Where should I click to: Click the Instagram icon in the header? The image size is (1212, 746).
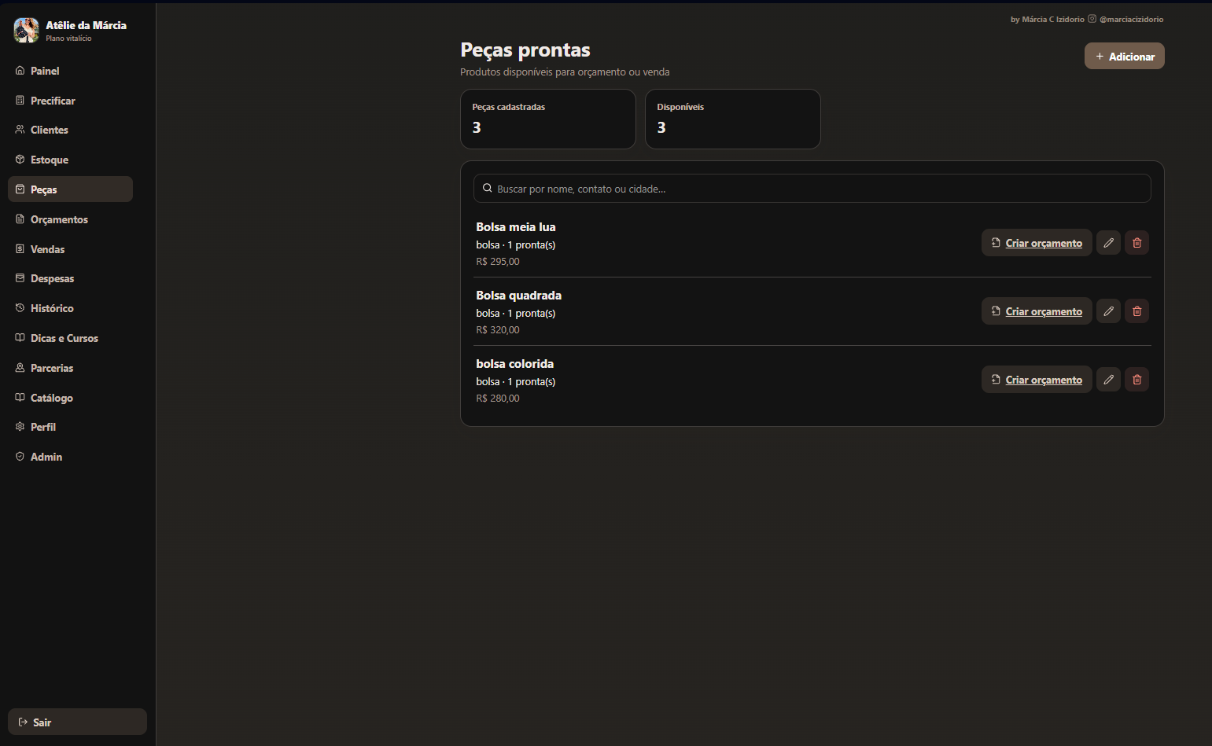[1092, 19]
